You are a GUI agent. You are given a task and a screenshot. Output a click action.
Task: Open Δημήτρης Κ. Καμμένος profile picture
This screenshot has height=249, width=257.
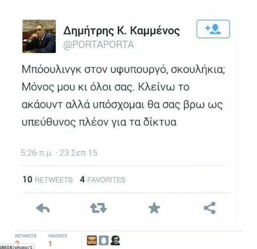coord(39,36)
